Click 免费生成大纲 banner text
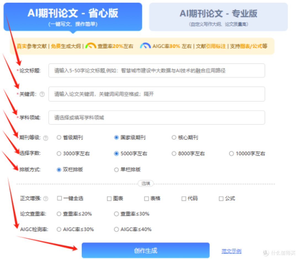Screen dimensions: 298x259 point(66,46)
